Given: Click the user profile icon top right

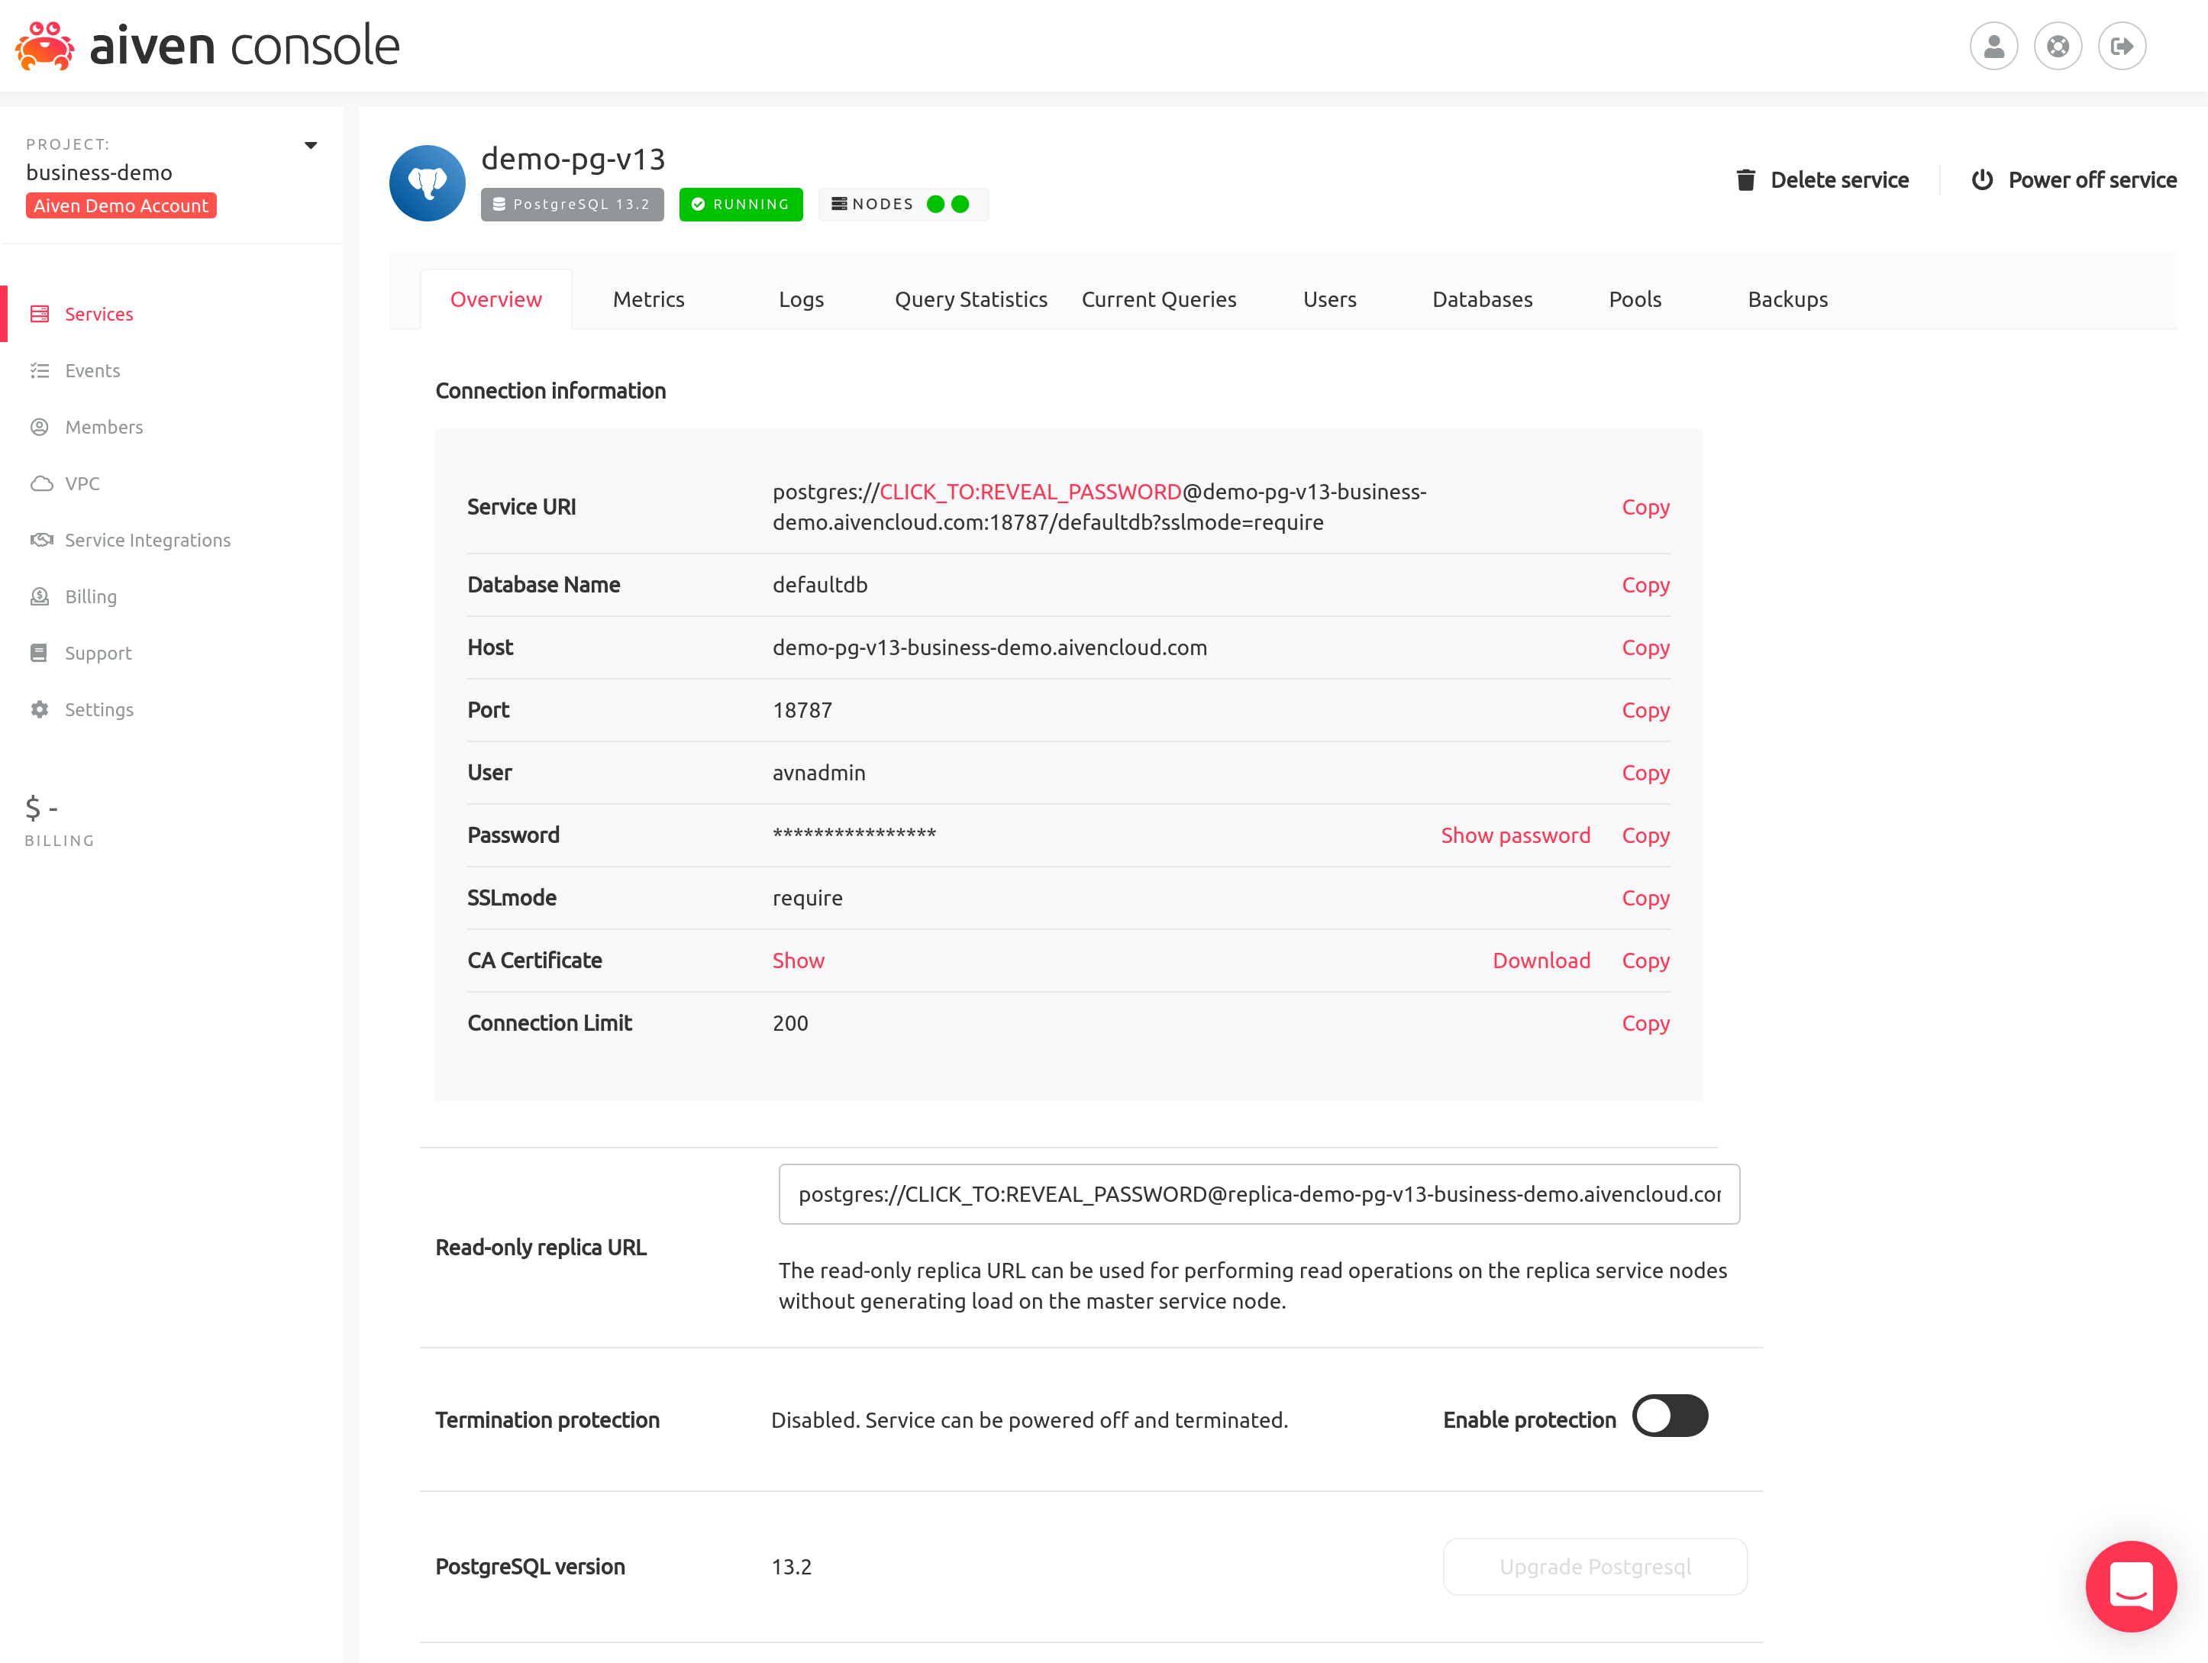Looking at the screenshot, I should click(1993, 45).
